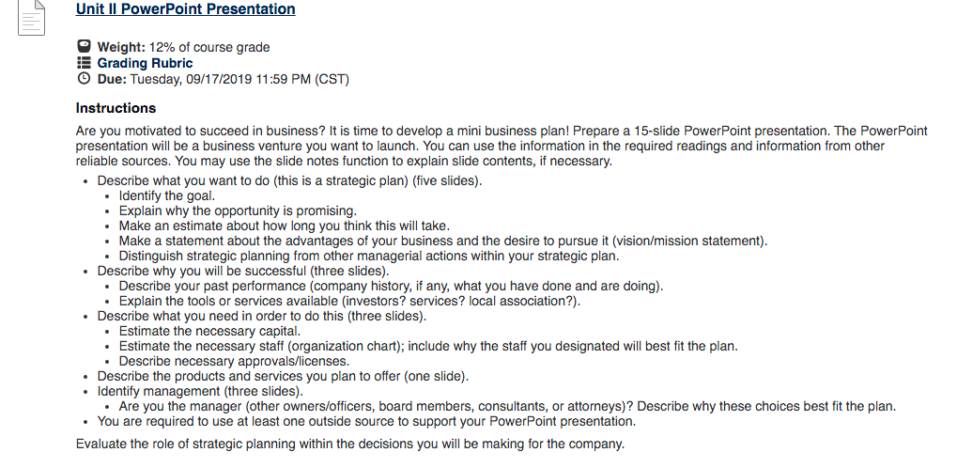Image resolution: width=957 pixels, height=468 pixels.
Task: Click 'Describe why you will be successful' bullet
Action: coord(243,271)
